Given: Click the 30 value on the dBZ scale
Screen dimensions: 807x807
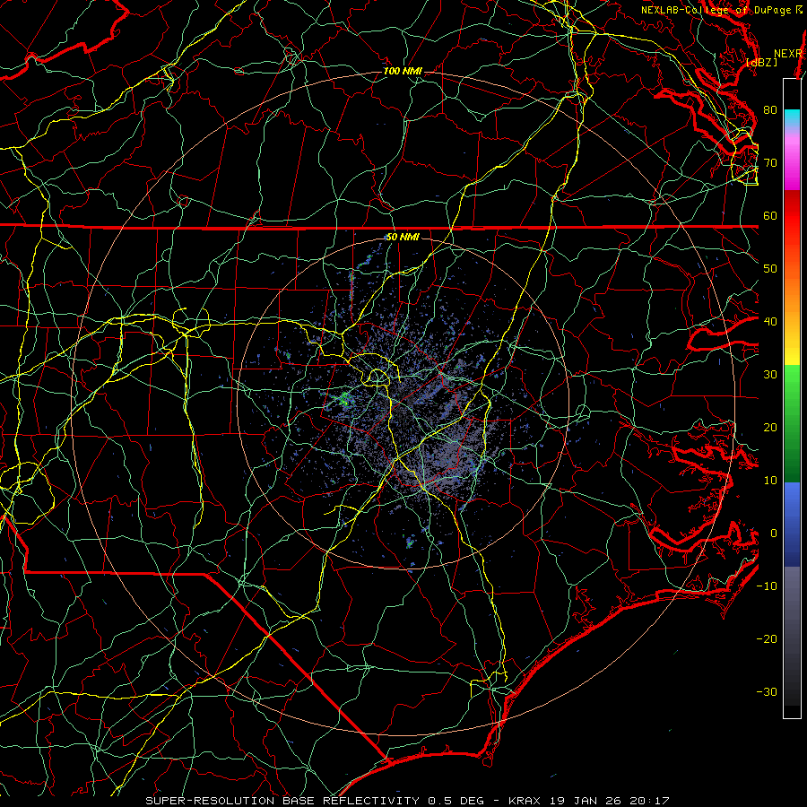Looking at the screenshot, I should 770,375.
